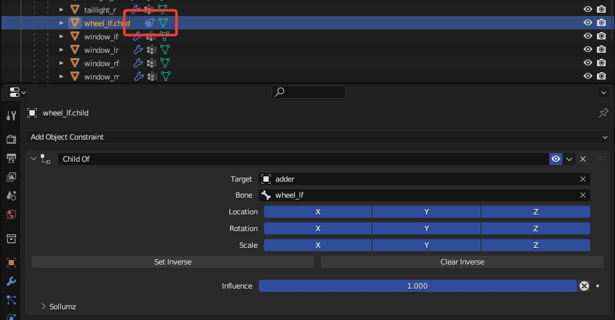Toggle Location X in Child Of constraint
The height and width of the screenshot is (320, 615).
pyautogui.click(x=318, y=212)
